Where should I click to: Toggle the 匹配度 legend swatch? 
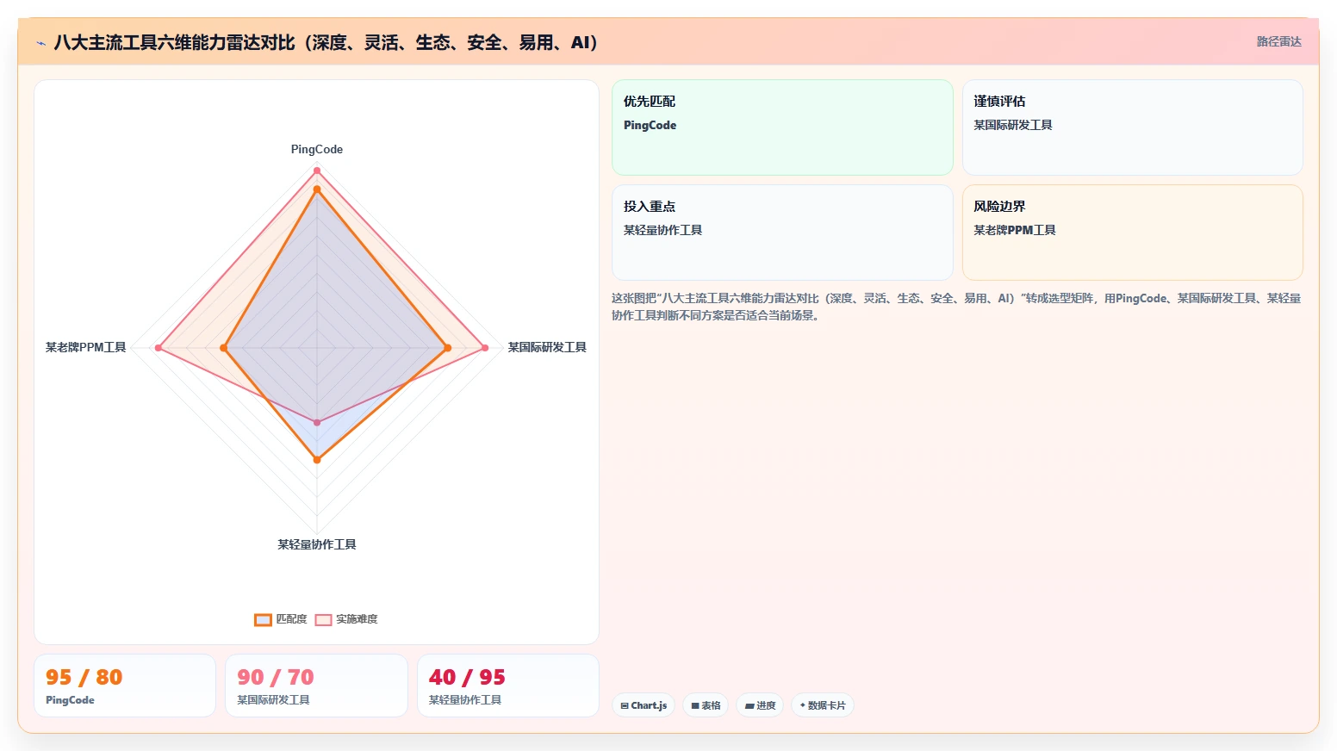(x=263, y=620)
